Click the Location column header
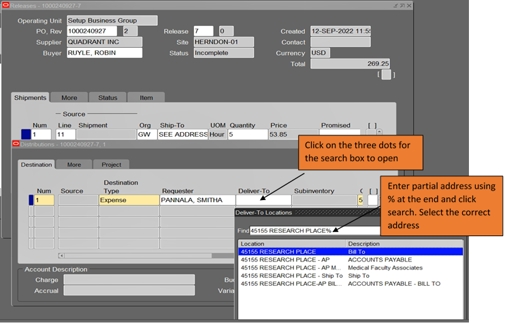Viewport: 505px width, 324px height. click(x=292, y=243)
